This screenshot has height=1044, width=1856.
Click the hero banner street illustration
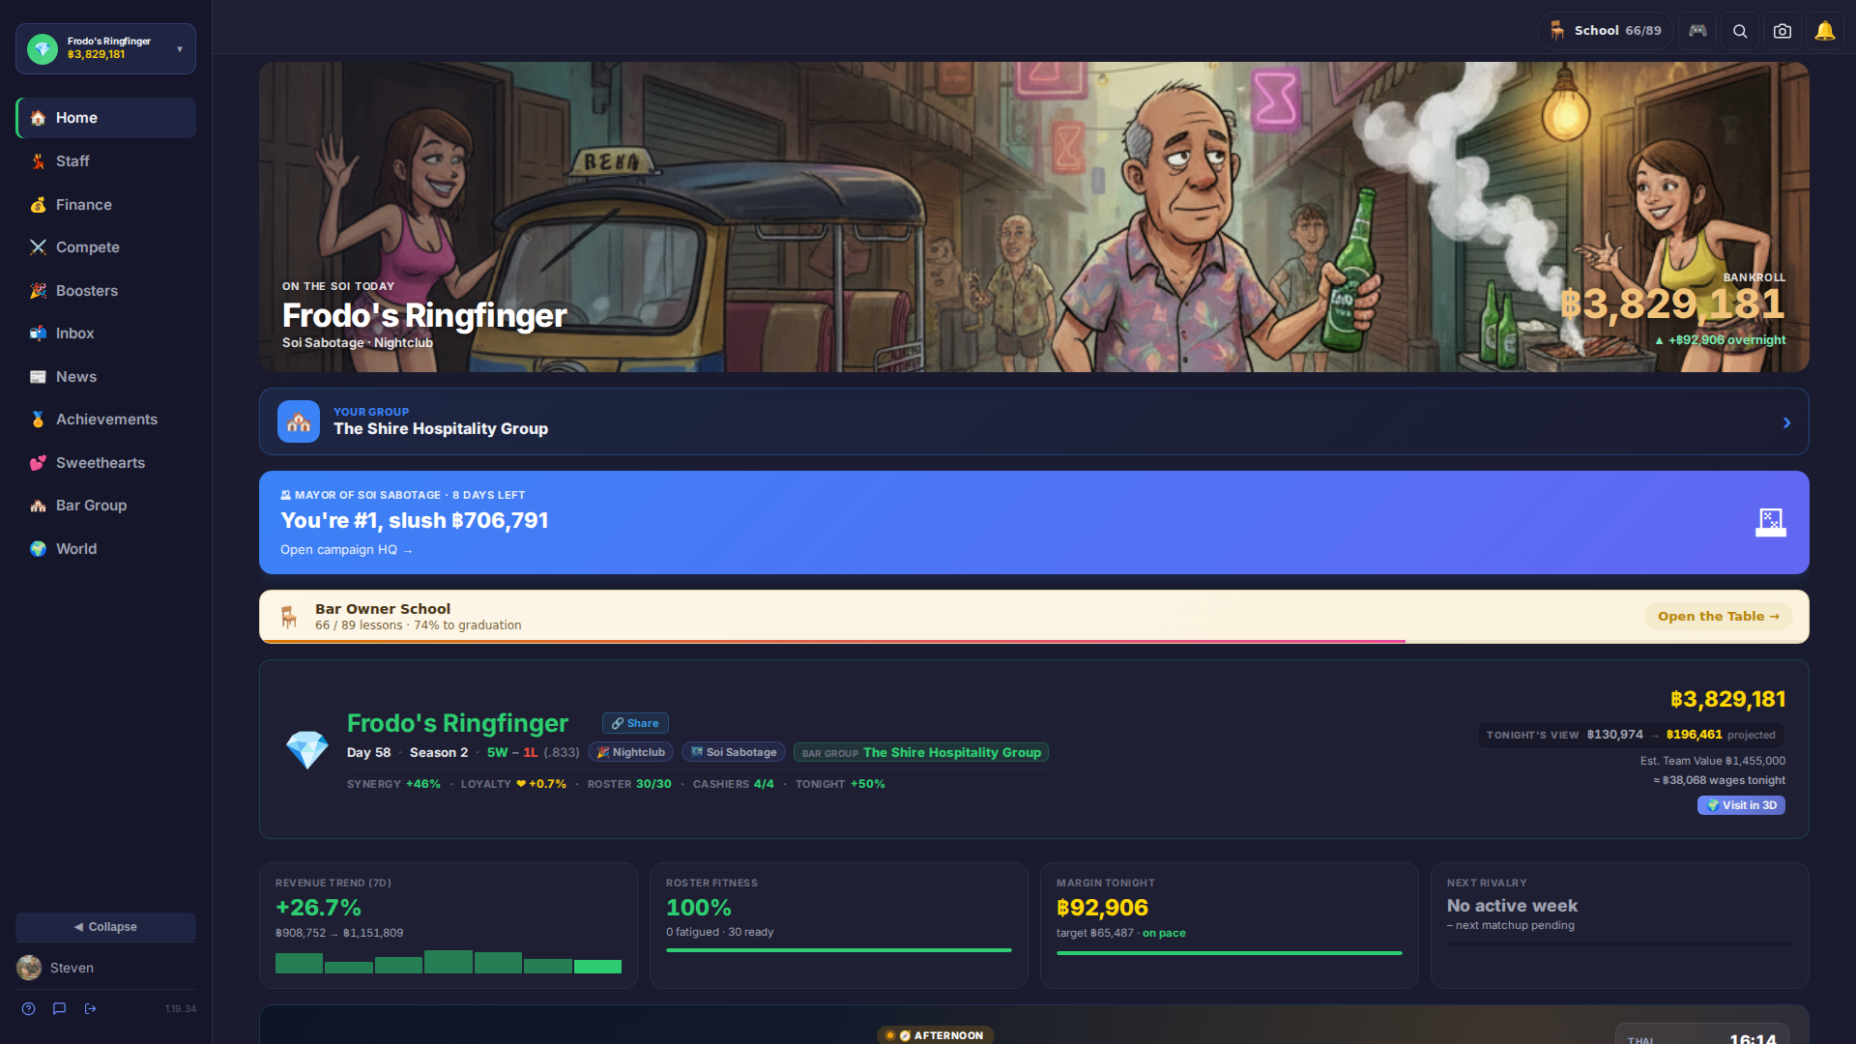pos(1034,217)
